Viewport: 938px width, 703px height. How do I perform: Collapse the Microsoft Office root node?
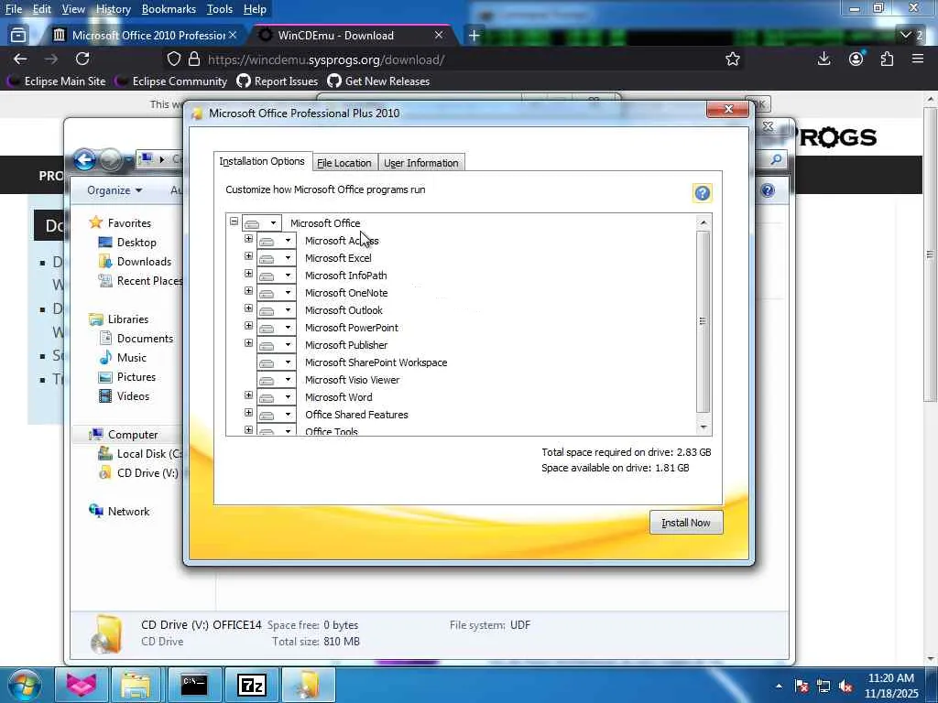click(234, 222)
